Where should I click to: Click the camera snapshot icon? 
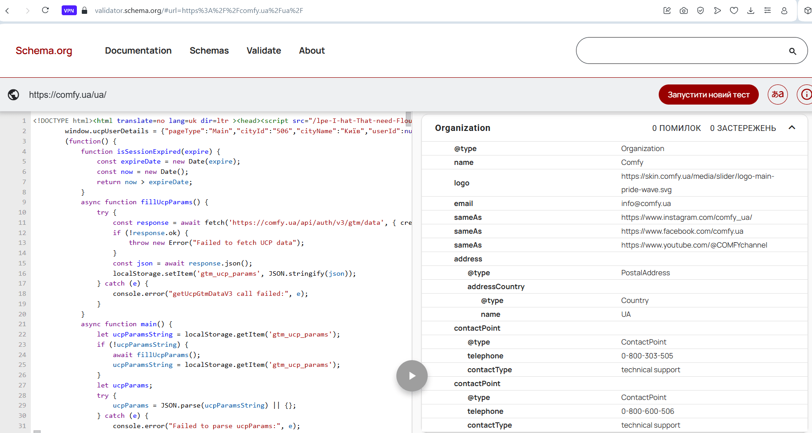(x=684, y=10)
